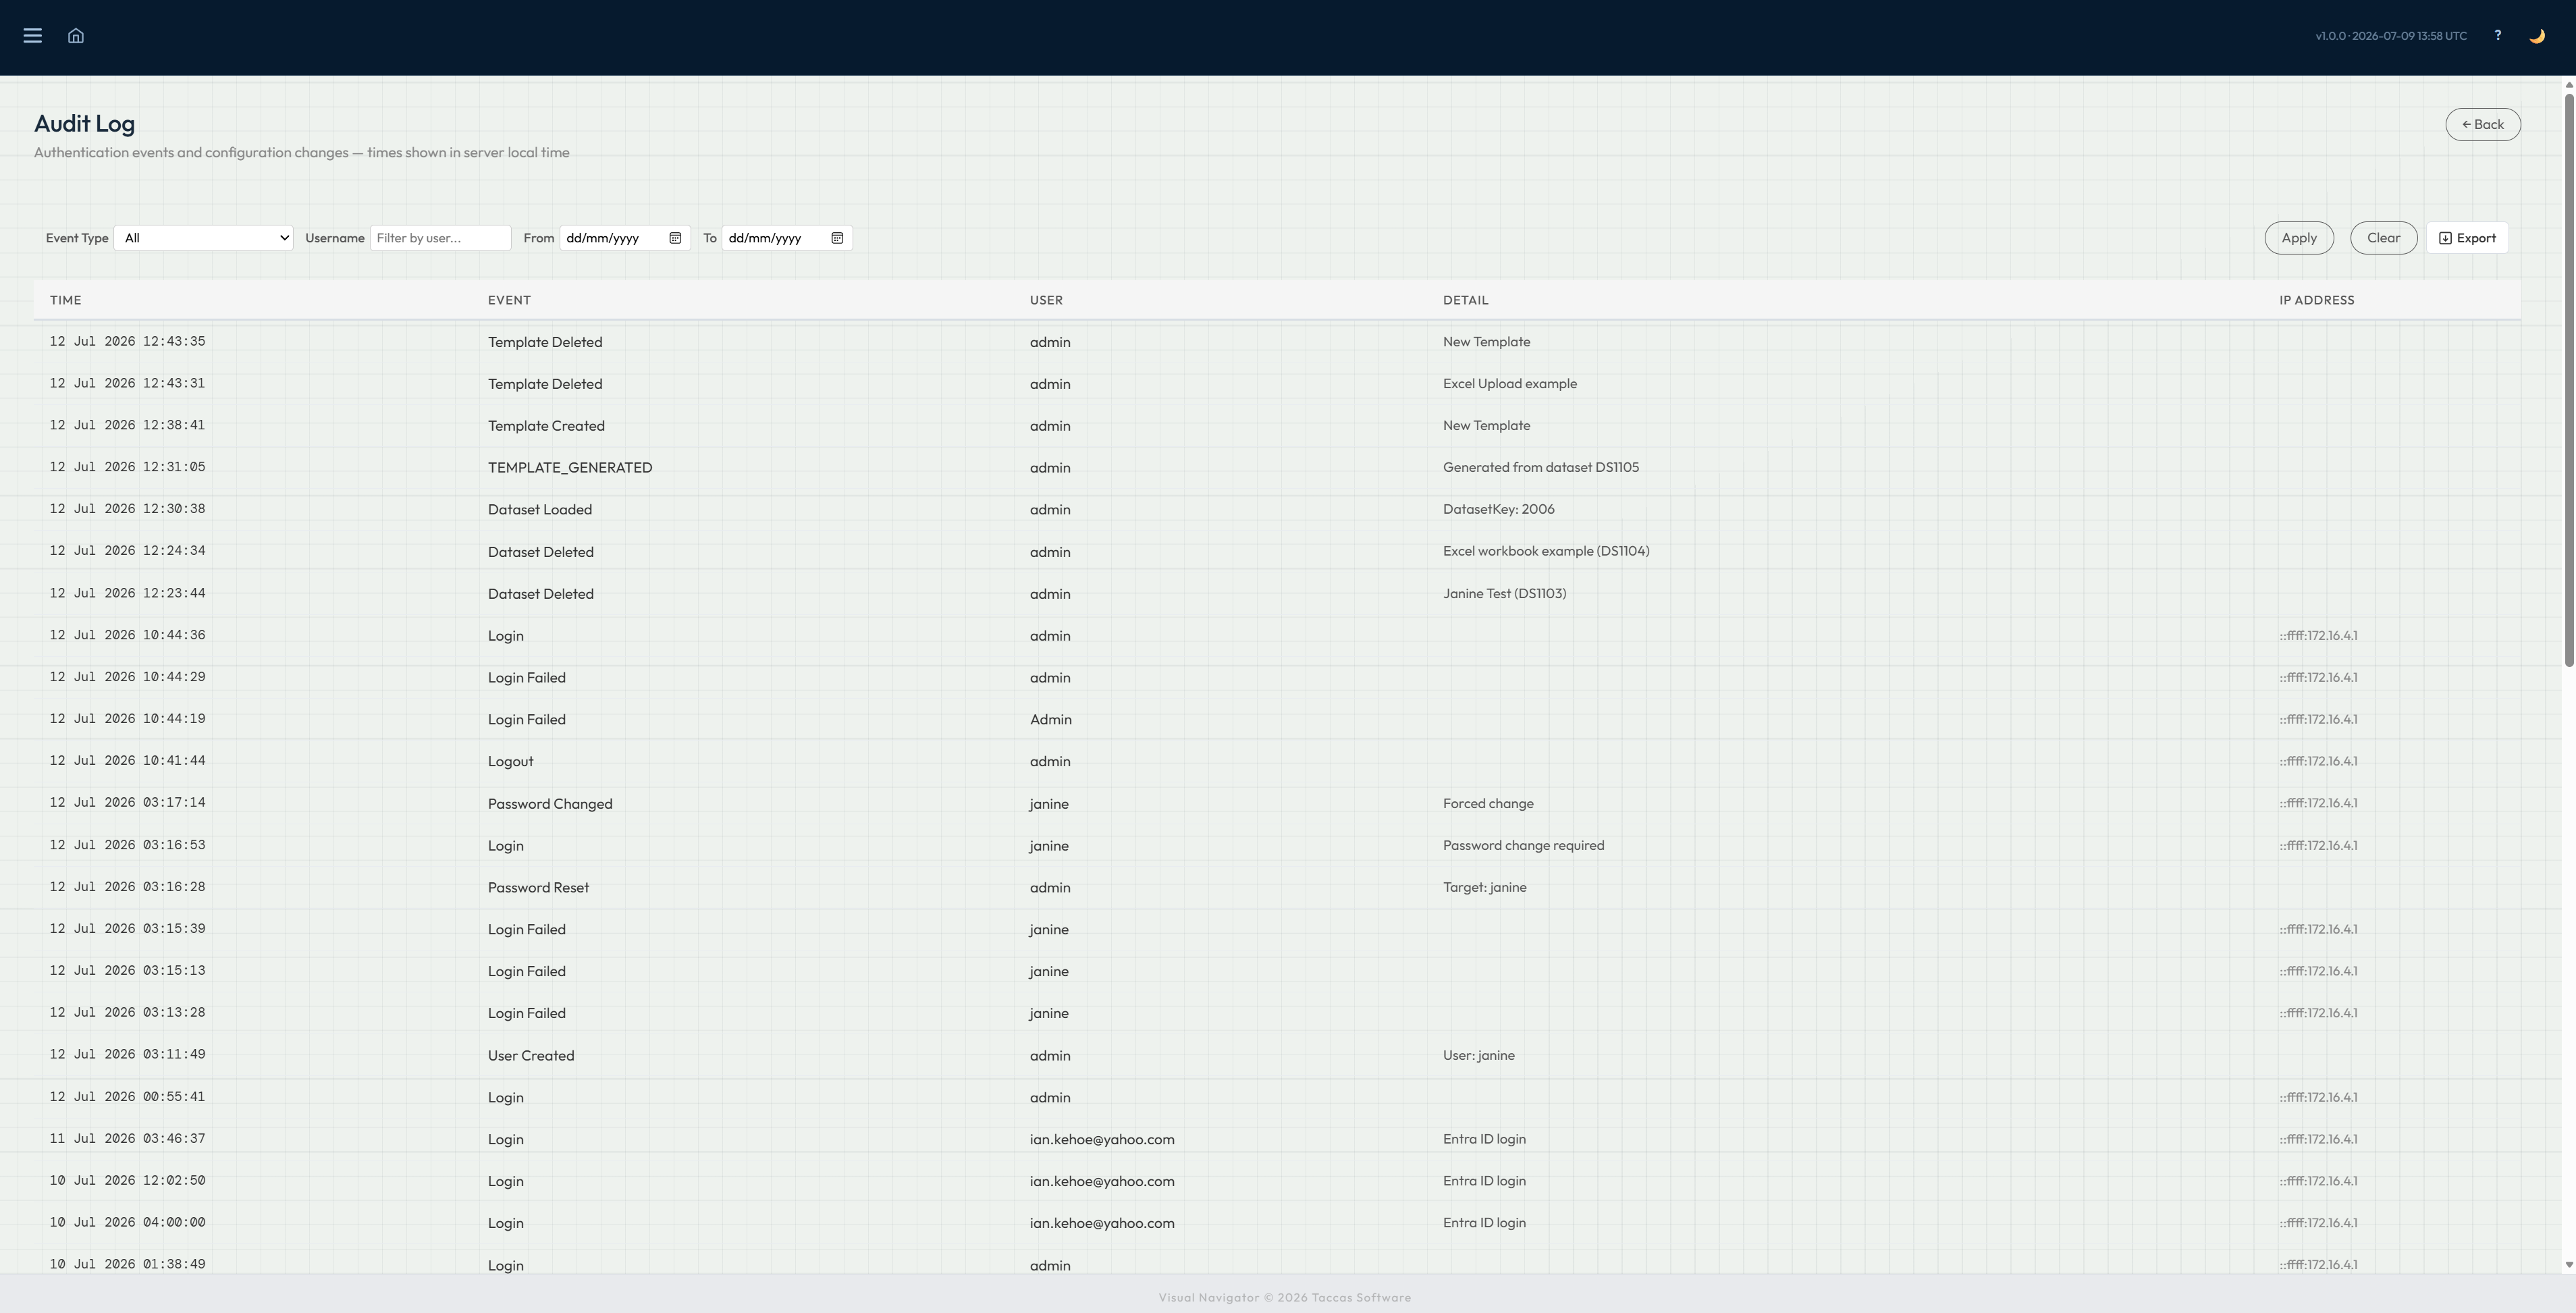Expand the Event Type dropdown

pyautogui.click(x=203, y=238)
